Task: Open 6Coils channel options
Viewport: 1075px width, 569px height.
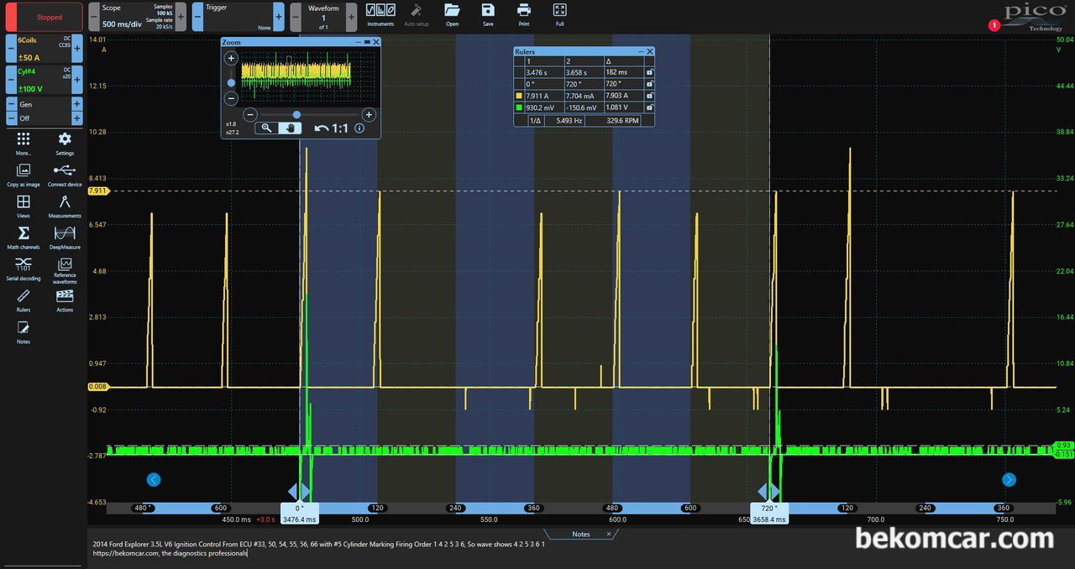Action: click(44, 49)
